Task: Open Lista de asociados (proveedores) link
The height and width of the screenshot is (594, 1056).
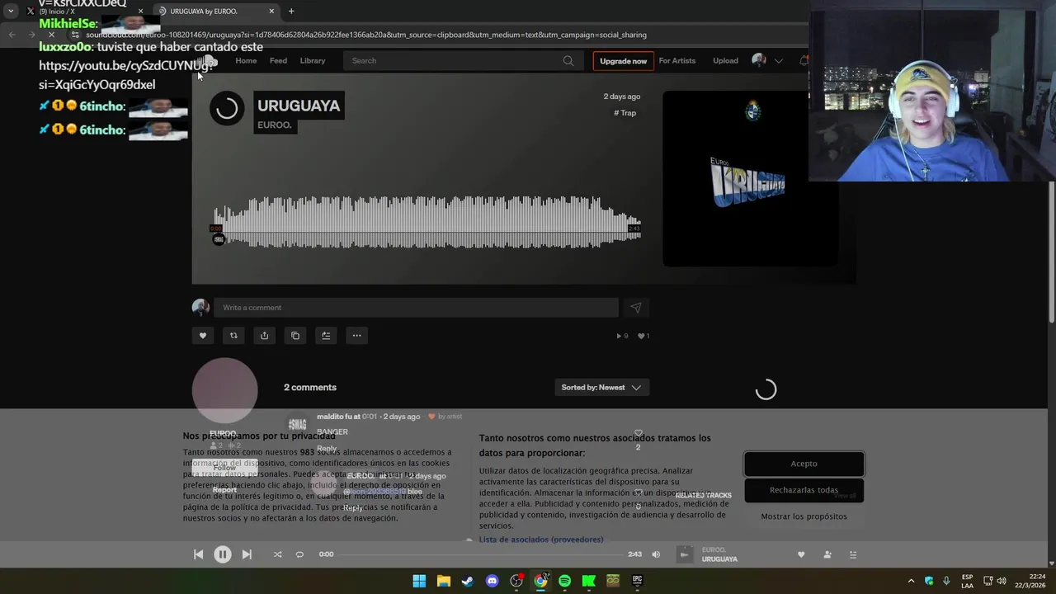Action: pos(541,540)
